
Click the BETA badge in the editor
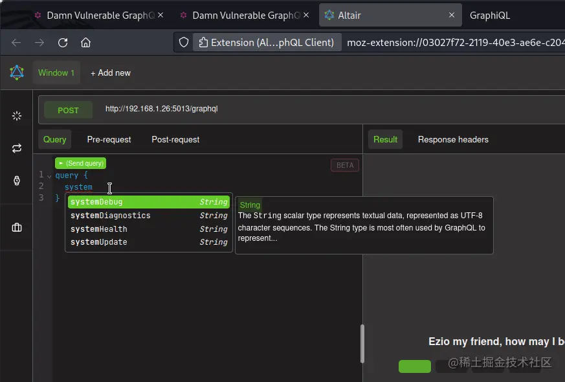tap(345, 165)
